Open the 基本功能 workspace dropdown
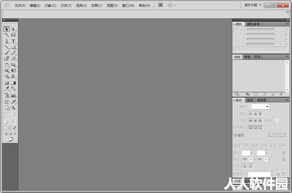292x193 pixels. (253, 5)
